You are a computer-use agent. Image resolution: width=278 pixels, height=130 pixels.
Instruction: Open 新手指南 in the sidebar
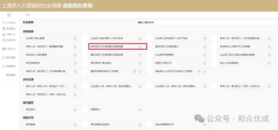[9, 58]
